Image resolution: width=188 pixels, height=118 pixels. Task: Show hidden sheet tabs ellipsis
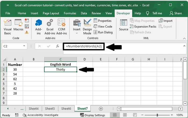click(x=22, y=109)
